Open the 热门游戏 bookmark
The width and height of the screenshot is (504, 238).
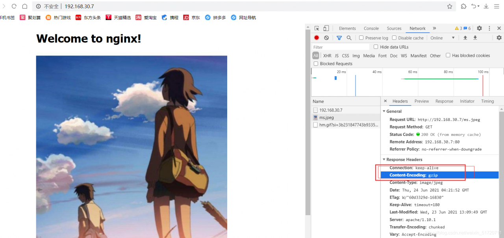[58, 17]
